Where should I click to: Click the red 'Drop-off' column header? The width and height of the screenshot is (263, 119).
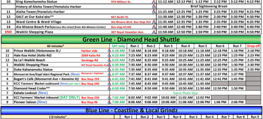(x=253, y=46)
